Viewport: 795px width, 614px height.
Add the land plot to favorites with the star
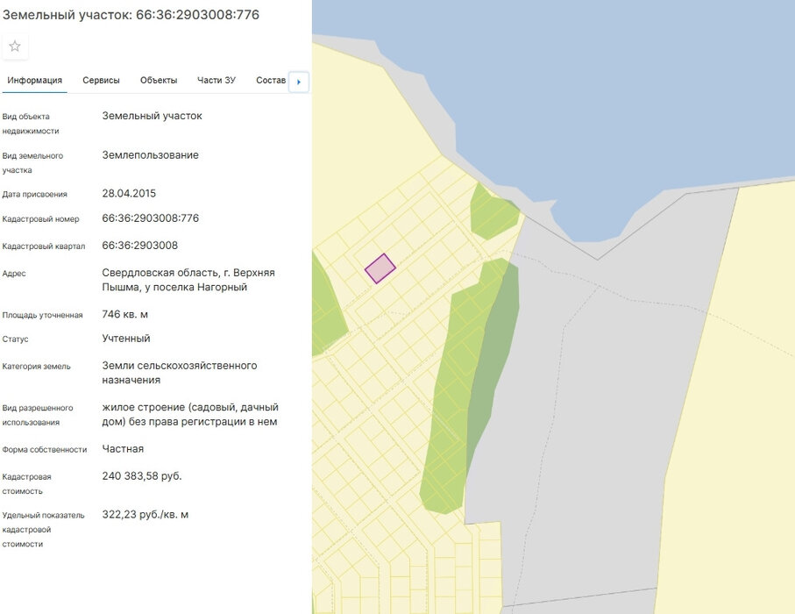15,46
